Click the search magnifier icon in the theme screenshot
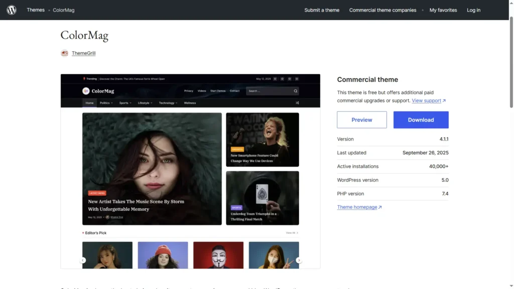 (295, 91)
